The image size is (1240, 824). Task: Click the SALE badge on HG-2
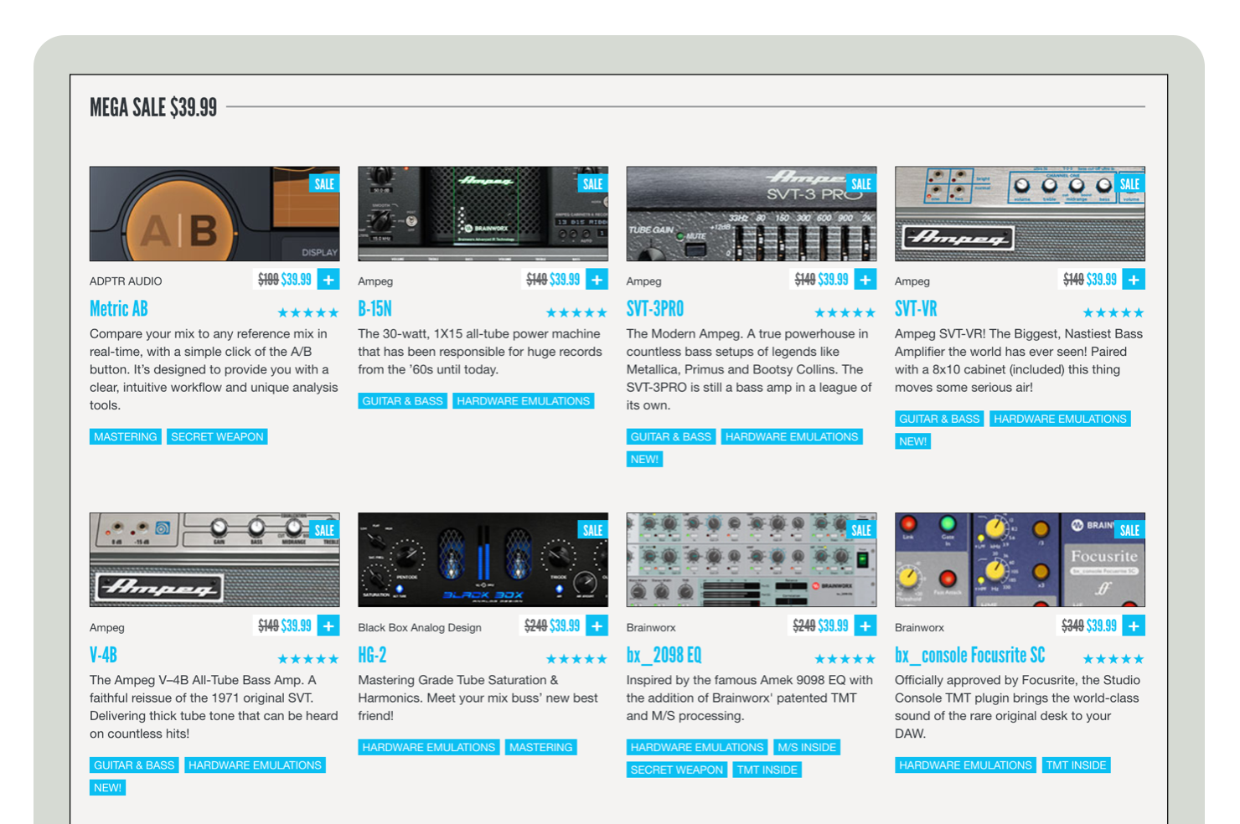pos(592,530)
